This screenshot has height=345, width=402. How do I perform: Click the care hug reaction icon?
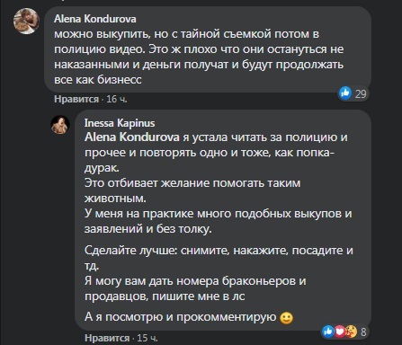[x=351, y=332]
